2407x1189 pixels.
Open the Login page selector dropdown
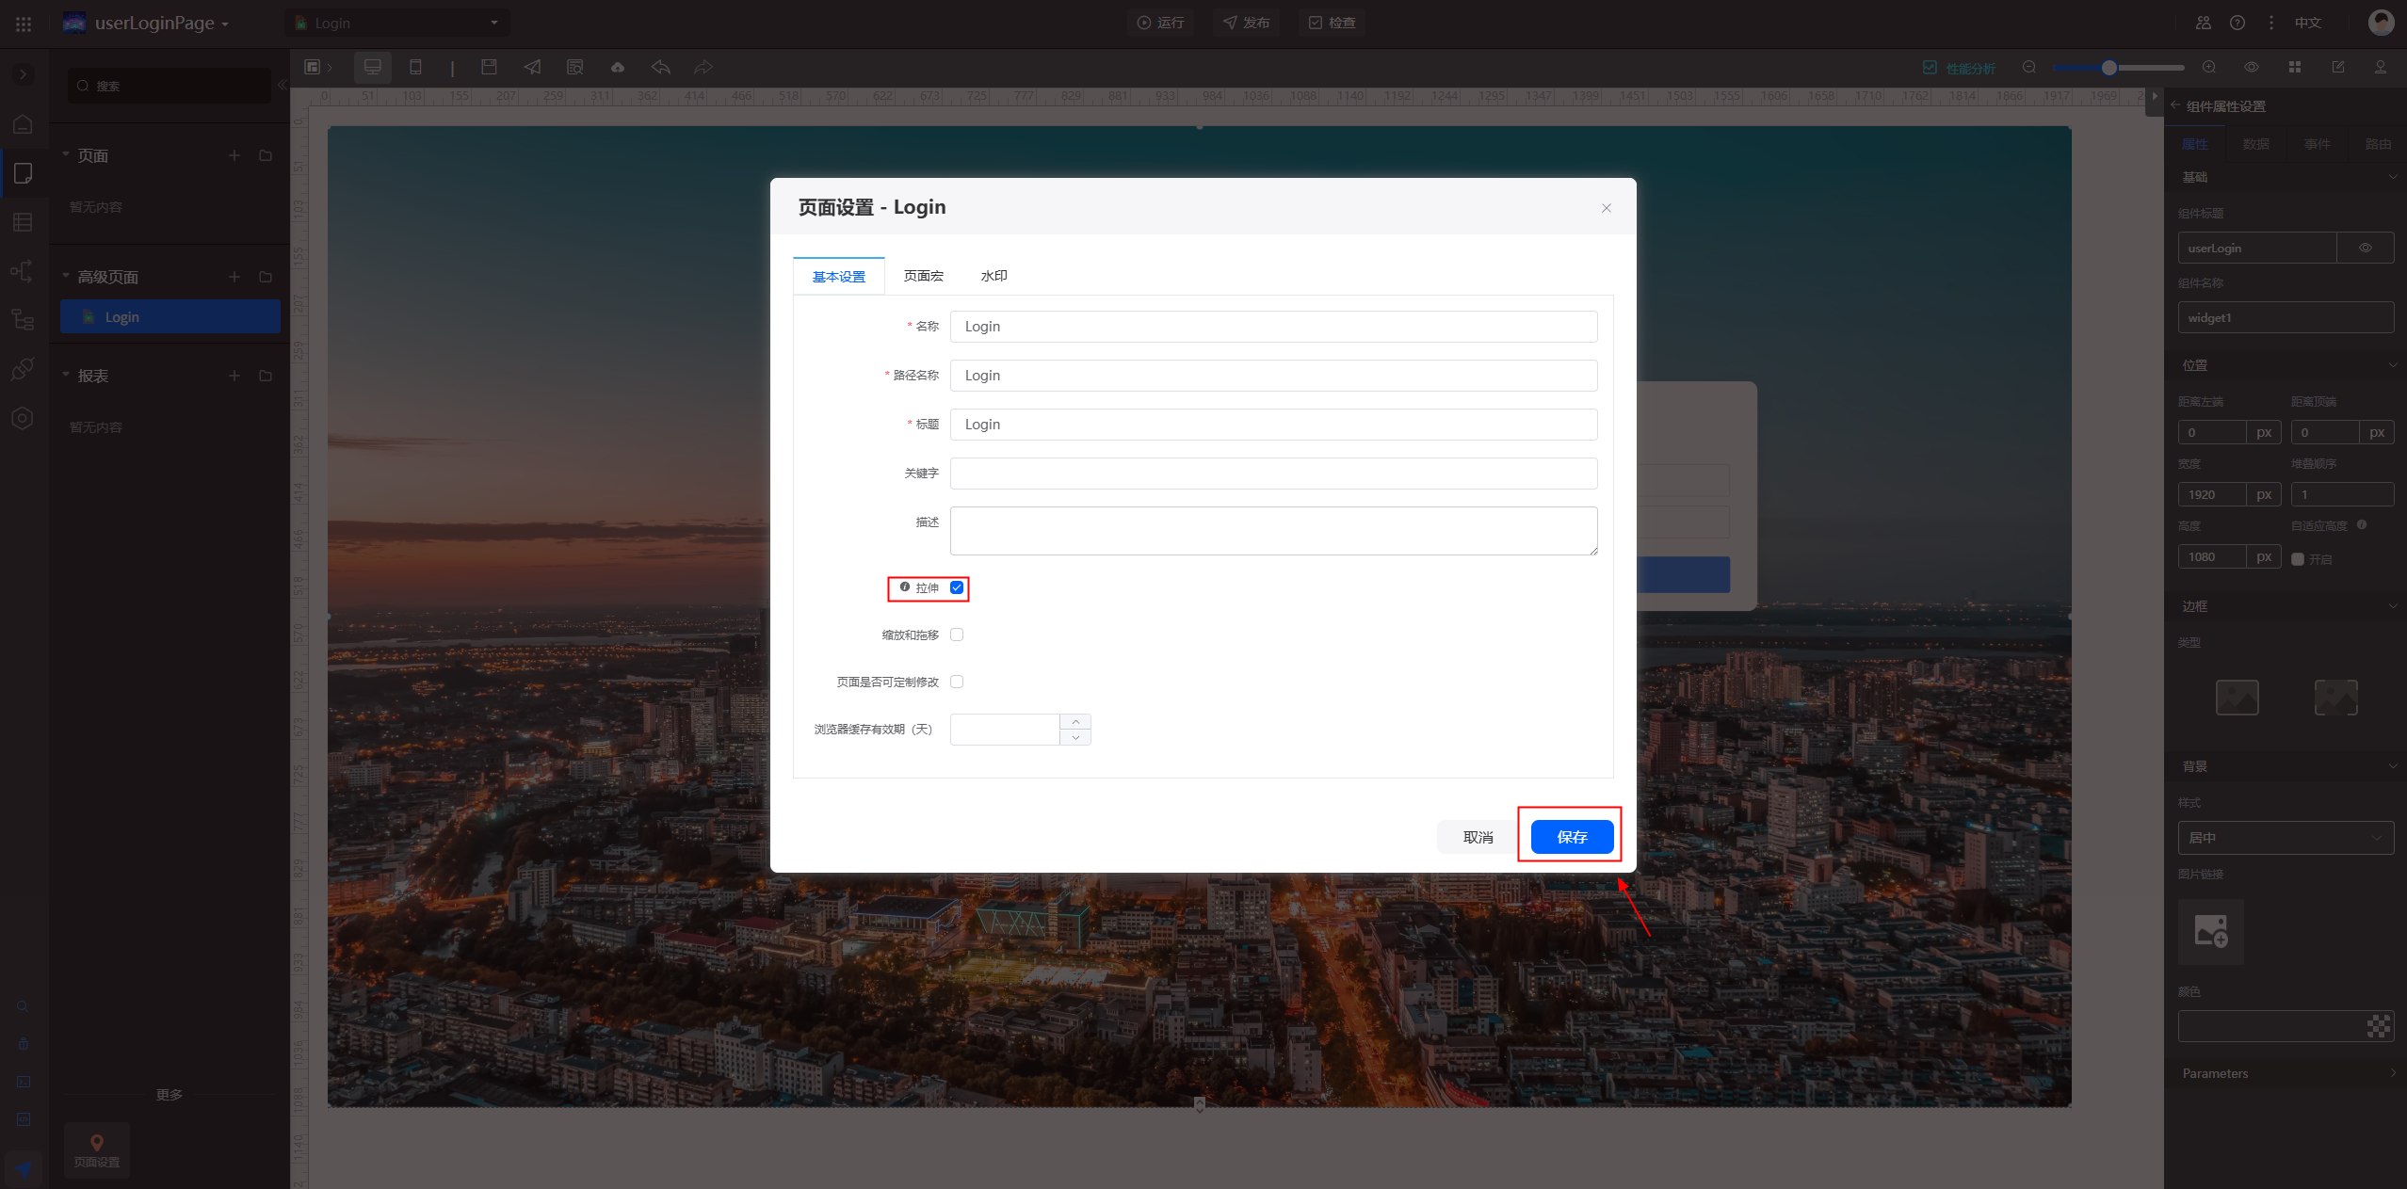click(x=397, y=23)
